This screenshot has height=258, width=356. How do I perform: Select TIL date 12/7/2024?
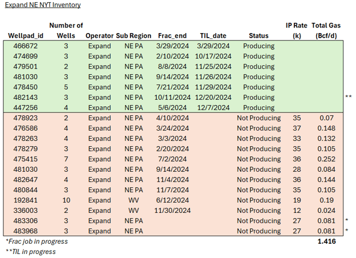[213, 108]
